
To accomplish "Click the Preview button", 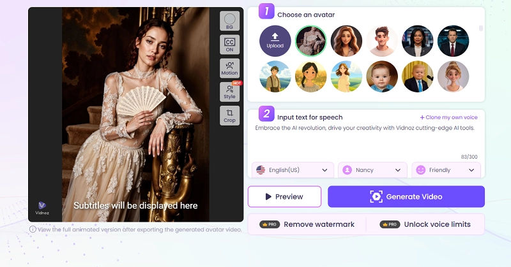I will coord(284,197).
